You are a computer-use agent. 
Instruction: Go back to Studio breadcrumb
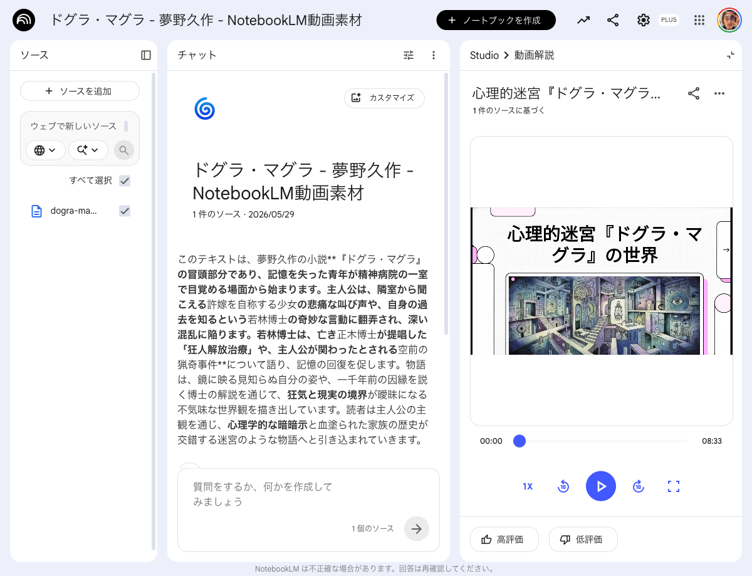(x=484, y=55)
